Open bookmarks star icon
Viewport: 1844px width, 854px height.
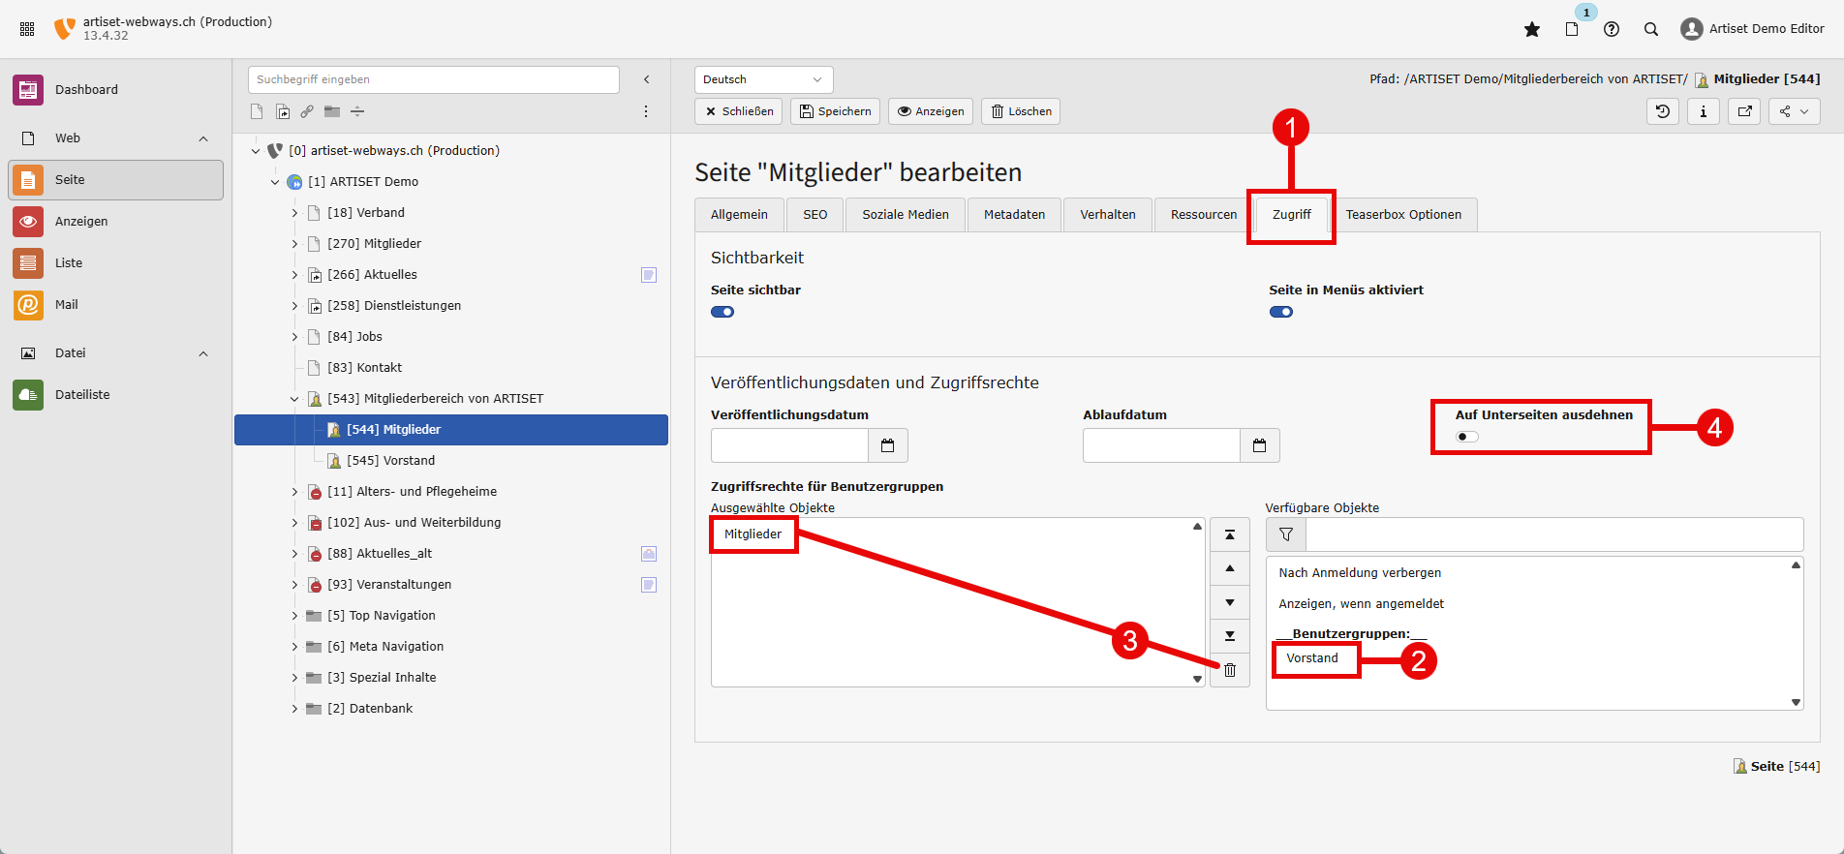coord(1532,29)
